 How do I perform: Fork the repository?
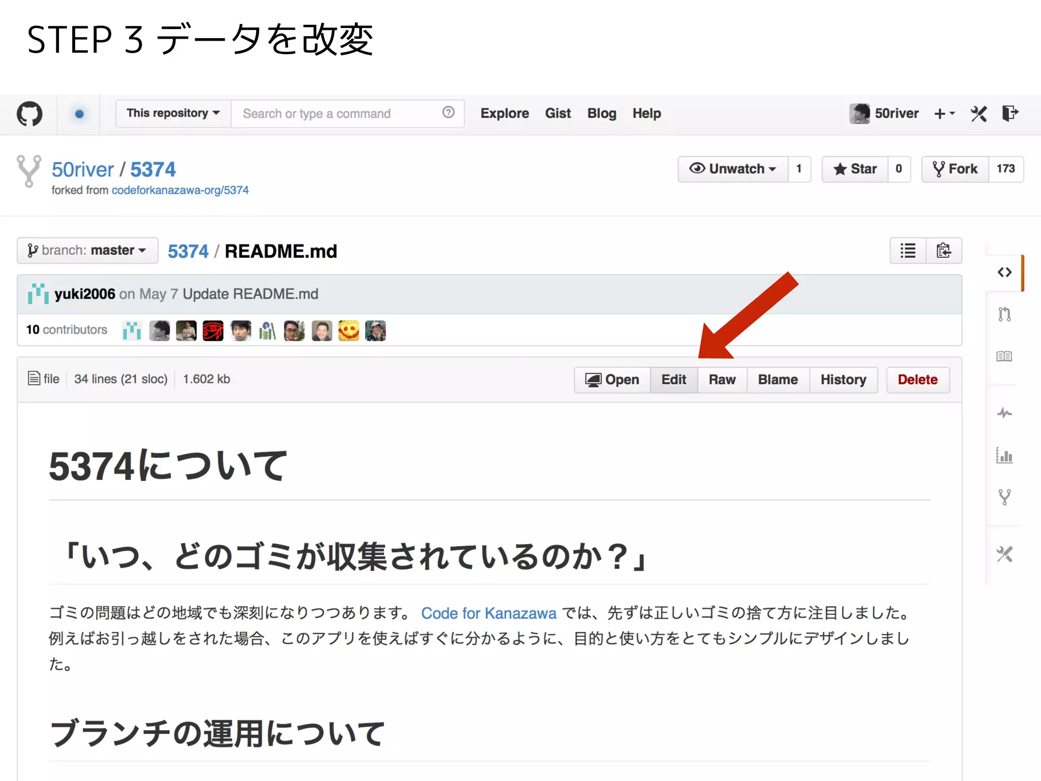[955, 169]
